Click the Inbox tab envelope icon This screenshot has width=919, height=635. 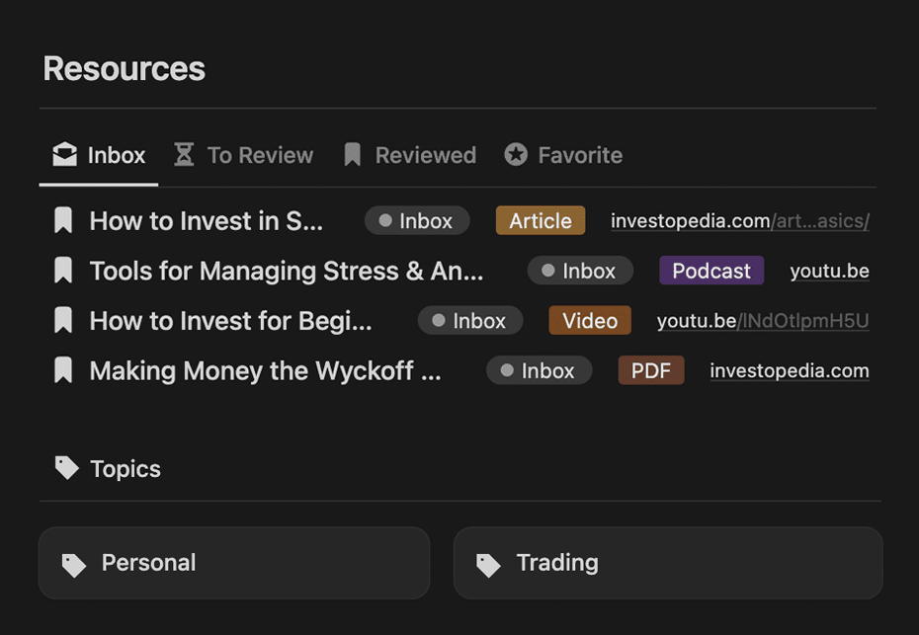(64, 155)
